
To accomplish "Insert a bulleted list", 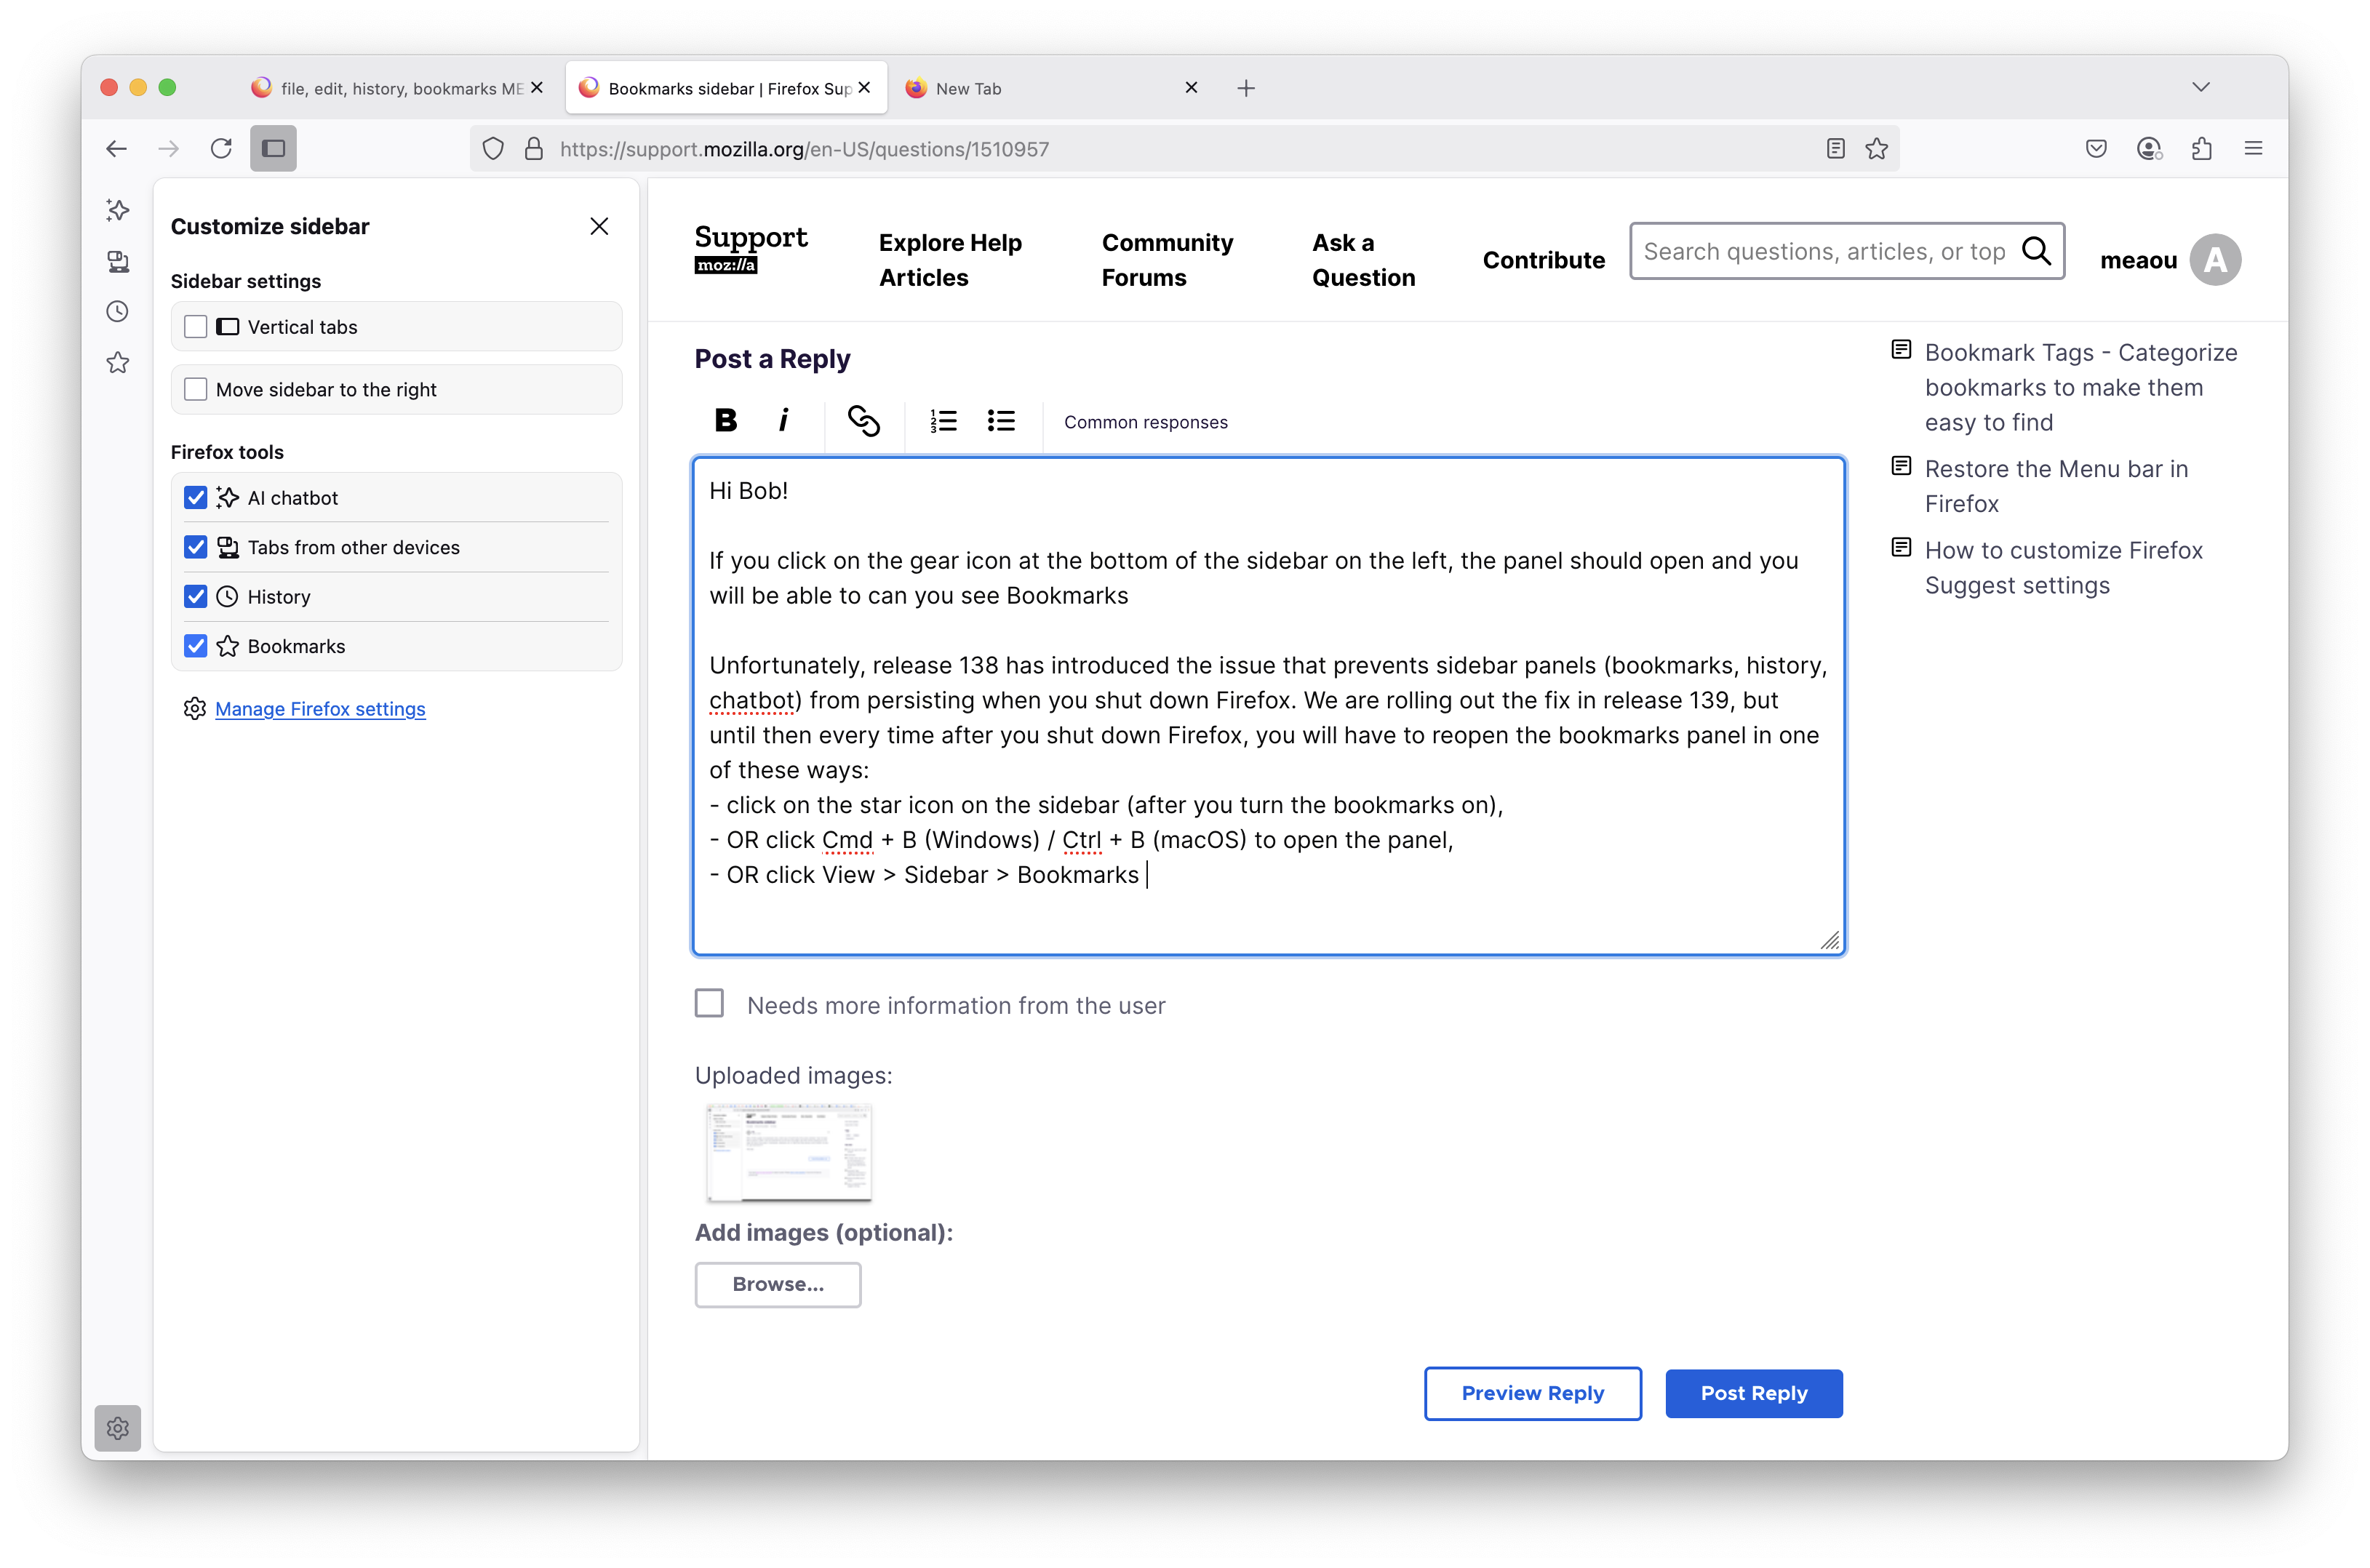I will tap(1001, 421).
